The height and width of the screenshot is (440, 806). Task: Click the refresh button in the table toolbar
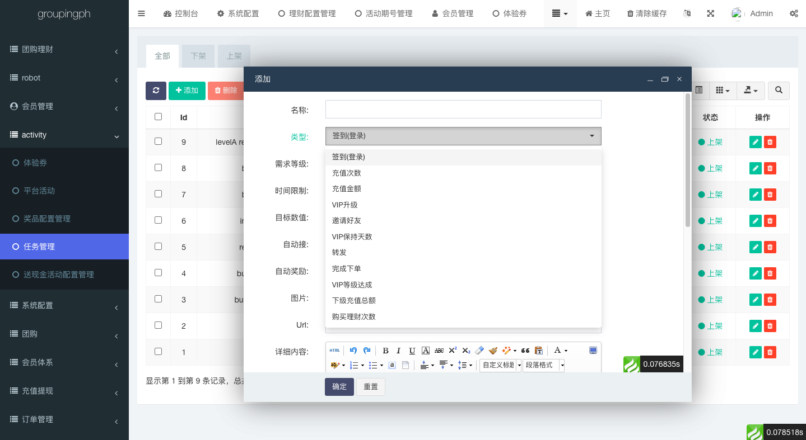[x=156, y=91]
